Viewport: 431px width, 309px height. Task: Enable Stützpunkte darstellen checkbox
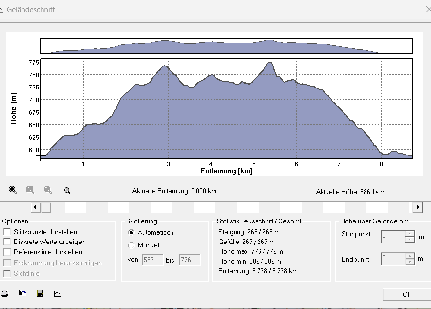click(7, 232)
